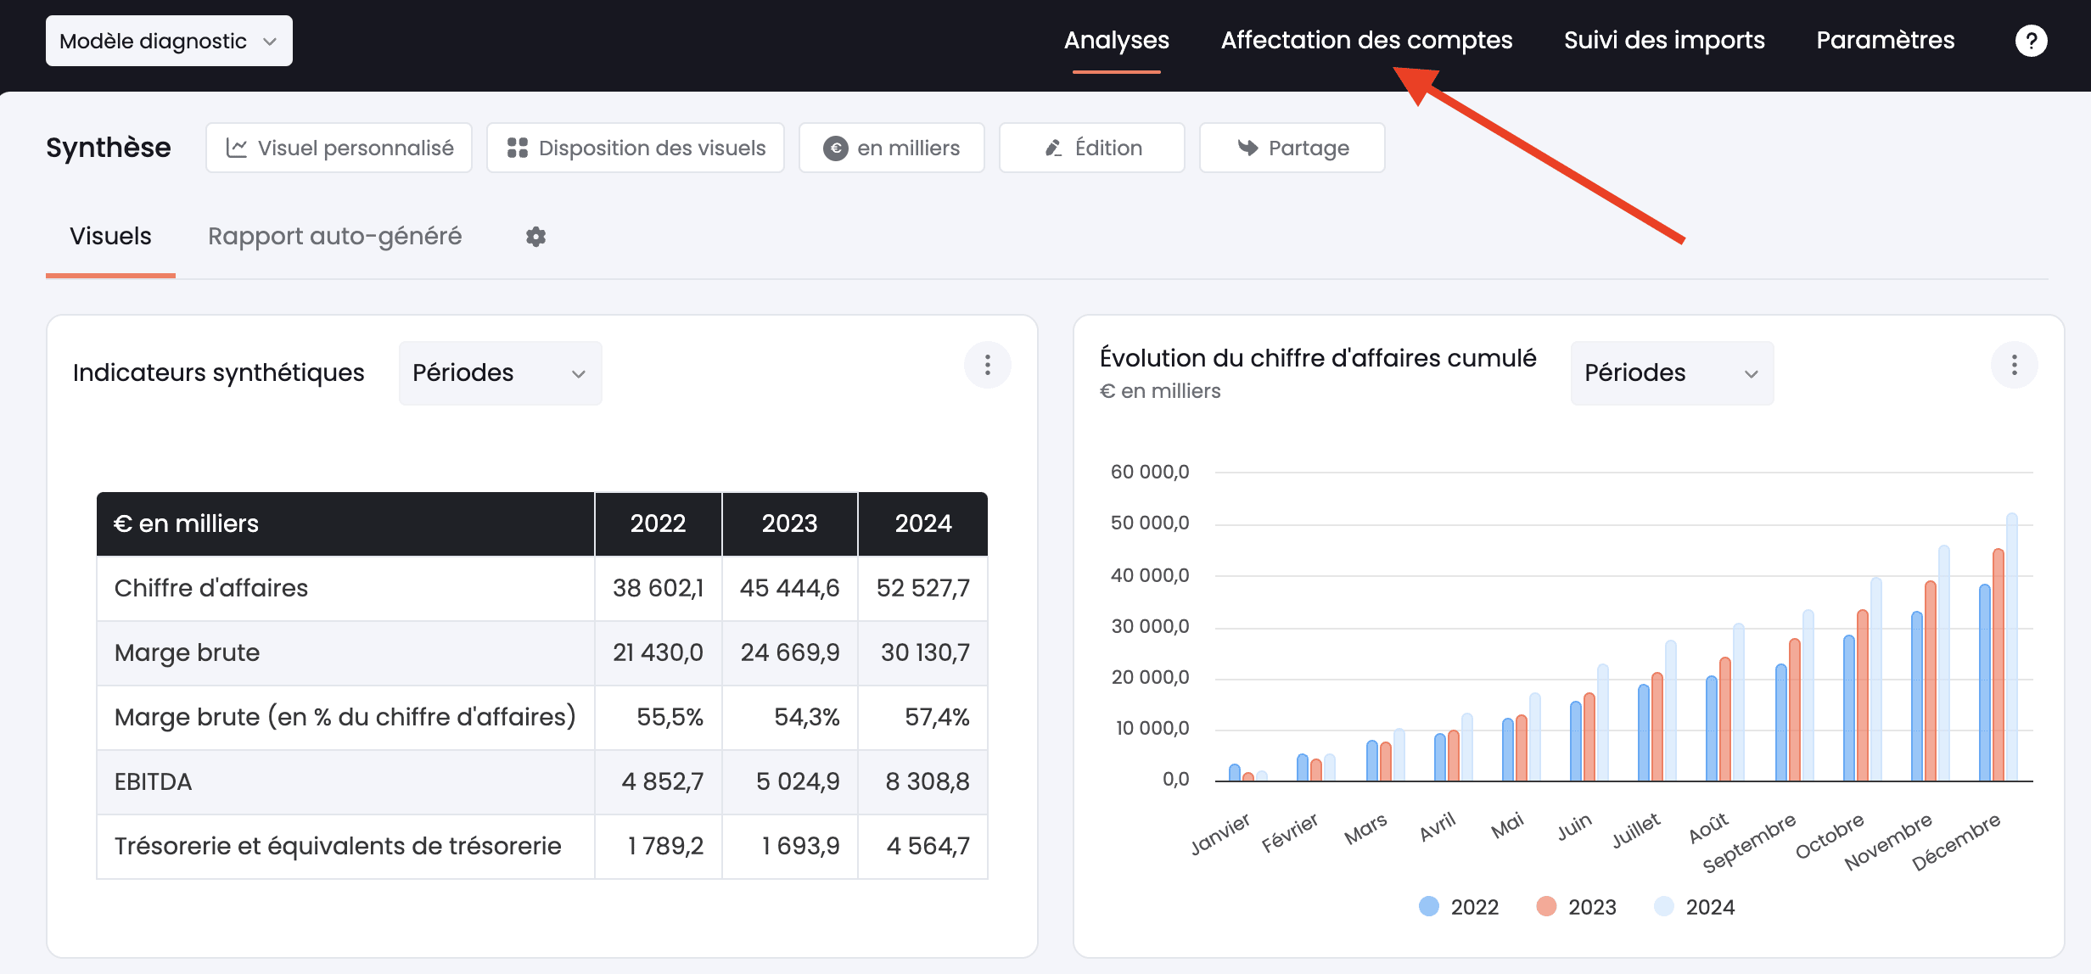Click the 2022 column header
The height and width of the screenshot is (974, 2091).
[x=658, y=523]
